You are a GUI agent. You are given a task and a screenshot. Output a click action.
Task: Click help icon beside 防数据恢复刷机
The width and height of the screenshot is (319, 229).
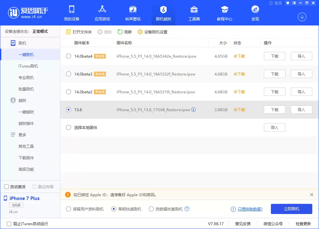[x=187, y=209]
